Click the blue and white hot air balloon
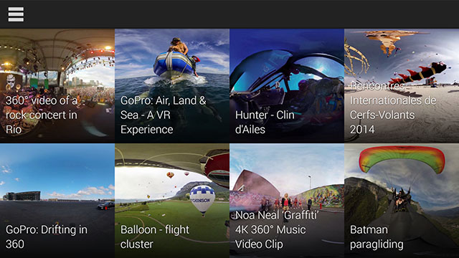Viewport: 459px width, 258px height. click(202, 201)
